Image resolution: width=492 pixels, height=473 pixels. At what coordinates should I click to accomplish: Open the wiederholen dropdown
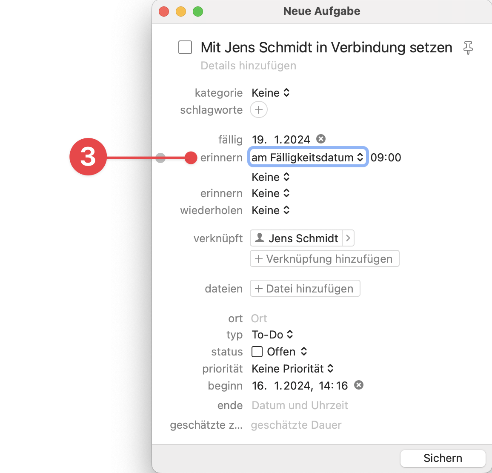(270, 210)
